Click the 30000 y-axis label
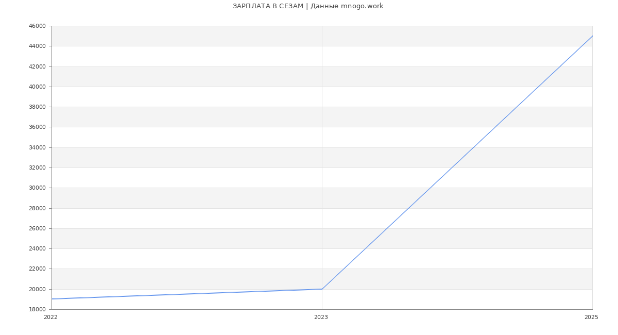The height and width of the screenshot is (335, 618). coord(37,188)
